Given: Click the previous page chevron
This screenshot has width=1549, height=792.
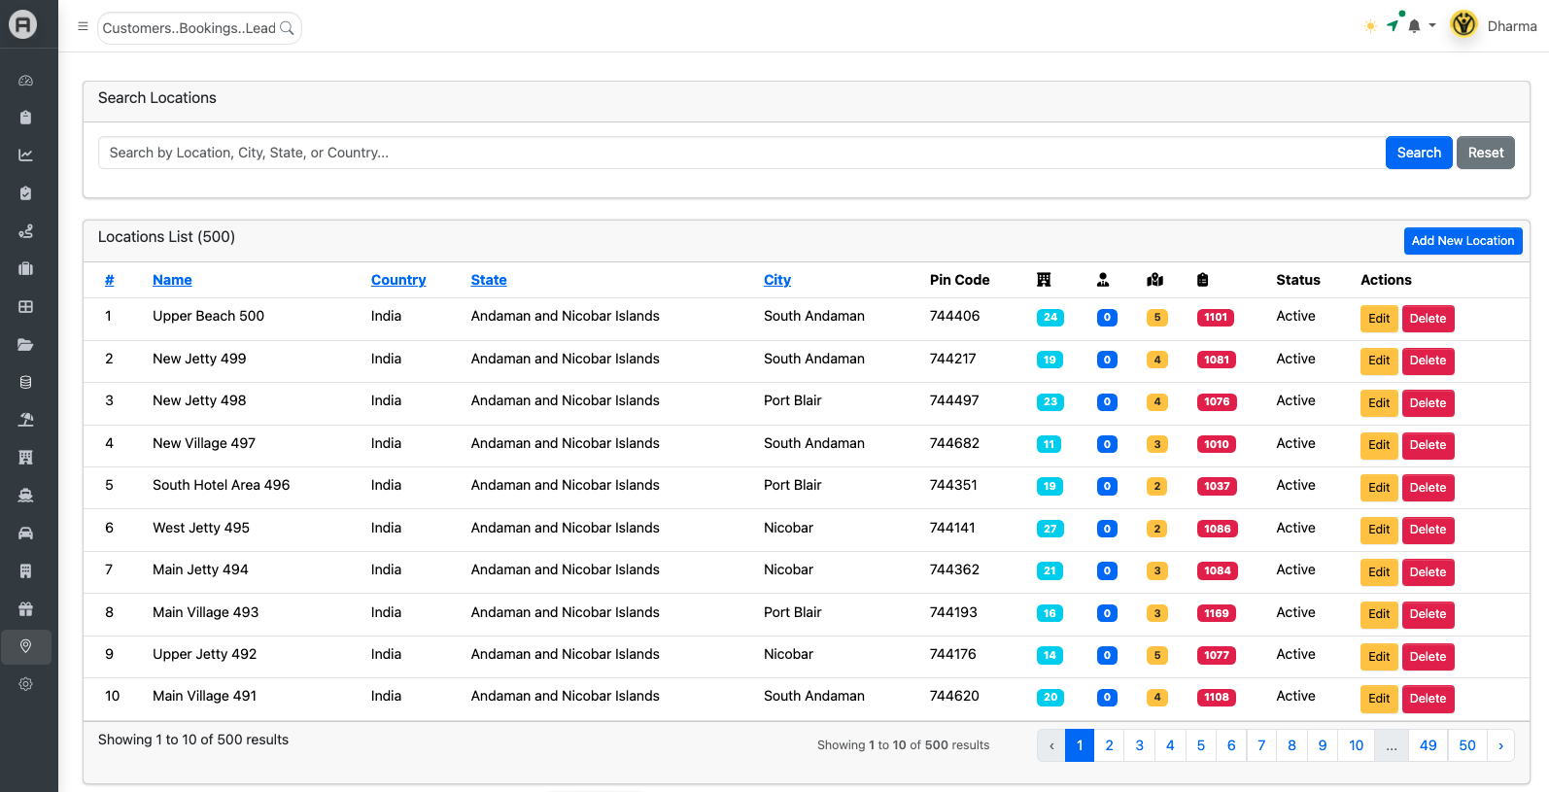Looking at the screenshot, I should point(1051,745).
